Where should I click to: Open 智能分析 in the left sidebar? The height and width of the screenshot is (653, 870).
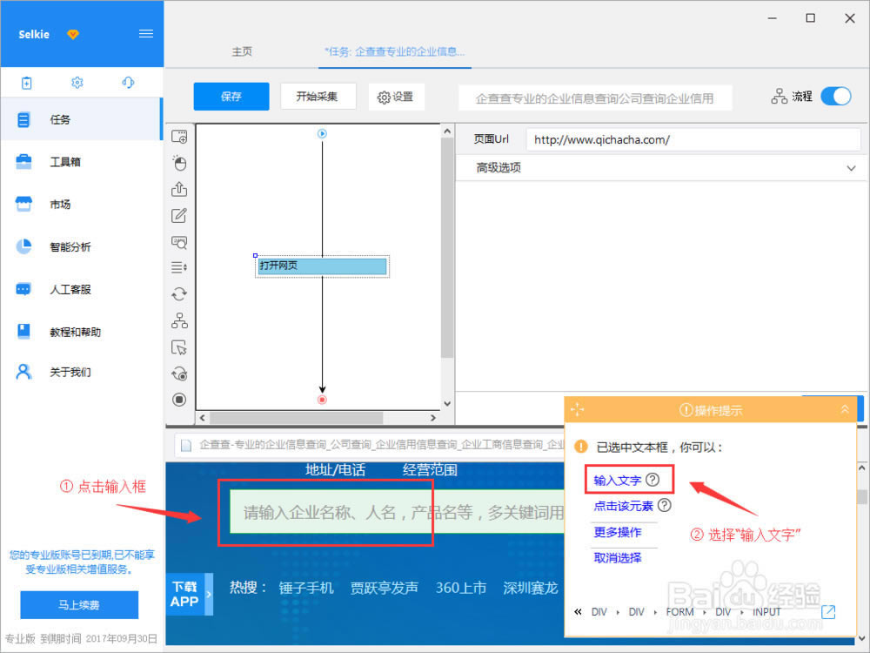click(70, 246)
